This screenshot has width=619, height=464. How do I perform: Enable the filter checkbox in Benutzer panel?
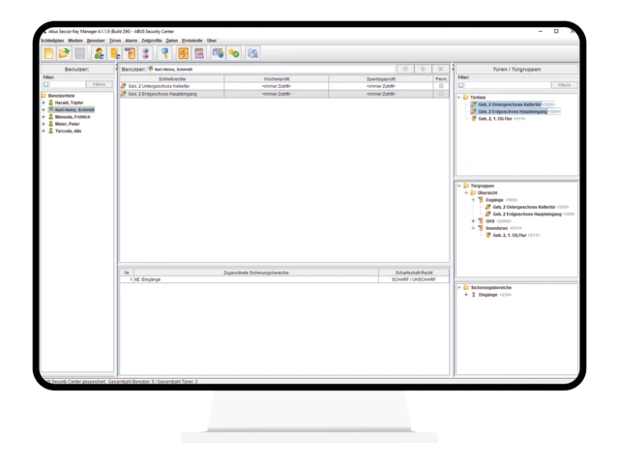pos(44,84)
